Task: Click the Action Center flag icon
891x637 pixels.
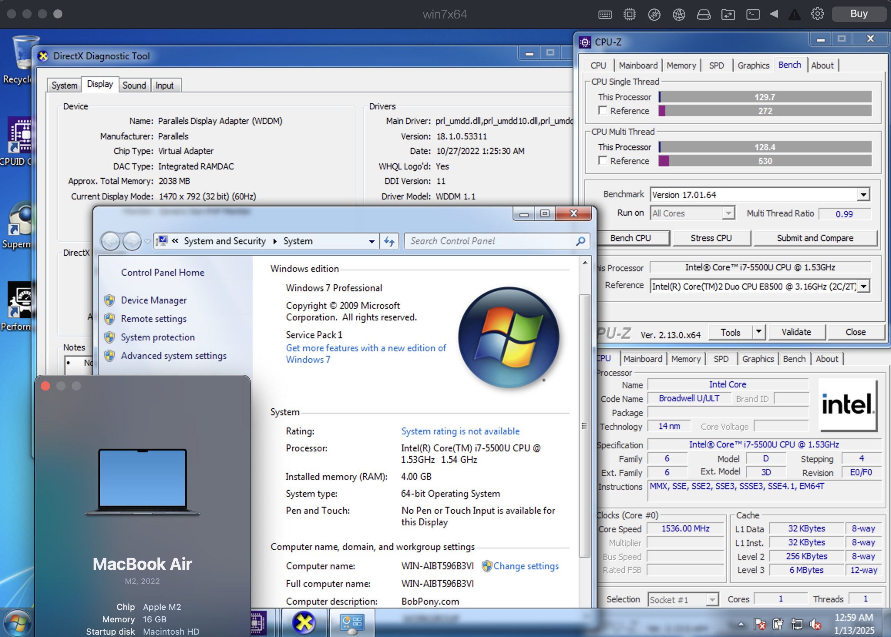Action: [x=760, y=624]
